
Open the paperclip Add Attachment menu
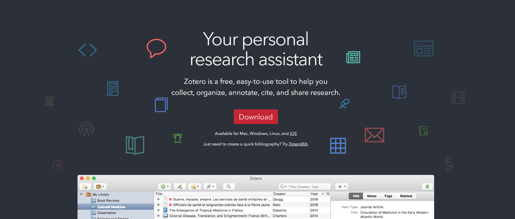(x=210, y=187)
